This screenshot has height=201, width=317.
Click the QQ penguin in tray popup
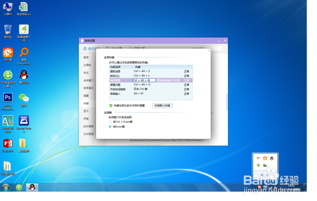(x=272, y=158)
